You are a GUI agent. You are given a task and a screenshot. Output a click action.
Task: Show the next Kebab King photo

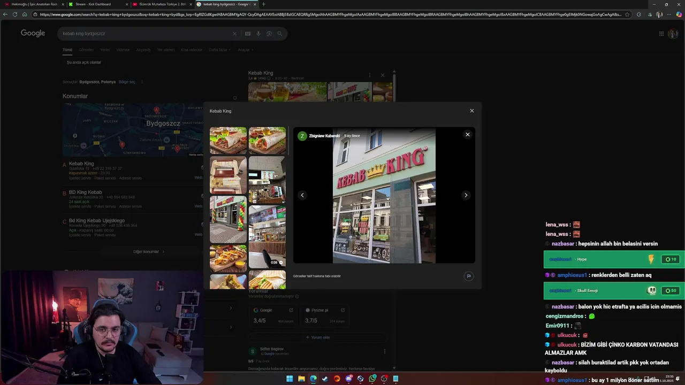[466, 195]
